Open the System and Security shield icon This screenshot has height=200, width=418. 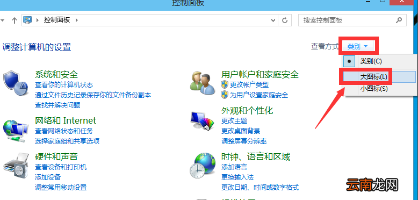tap(16, 83)
